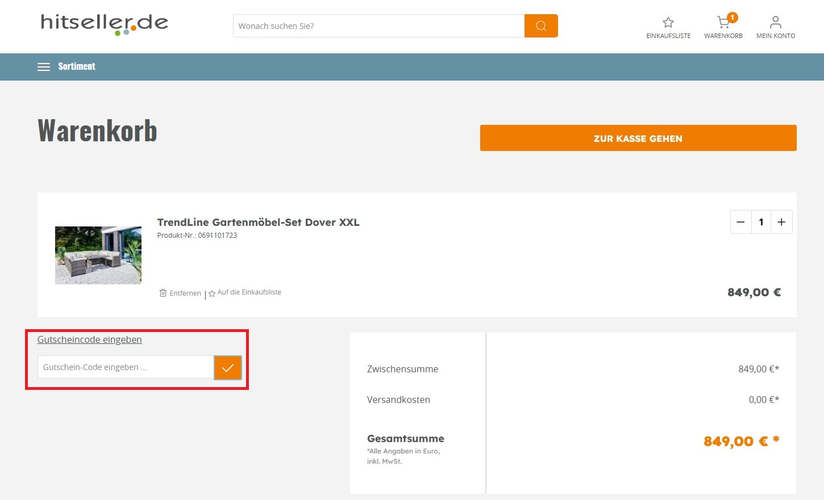Apply voucher with the orange checkmark button
Screen dimensions: 824x500
click(x=228, y=368)
